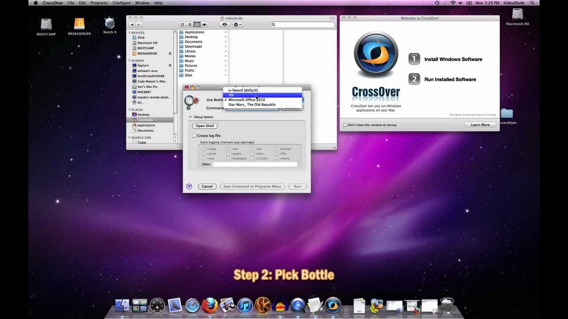
Task: Open Finder from the Dock
Action: (122, 305)
